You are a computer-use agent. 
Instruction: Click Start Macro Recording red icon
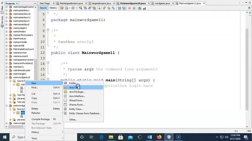pos(130,8)
